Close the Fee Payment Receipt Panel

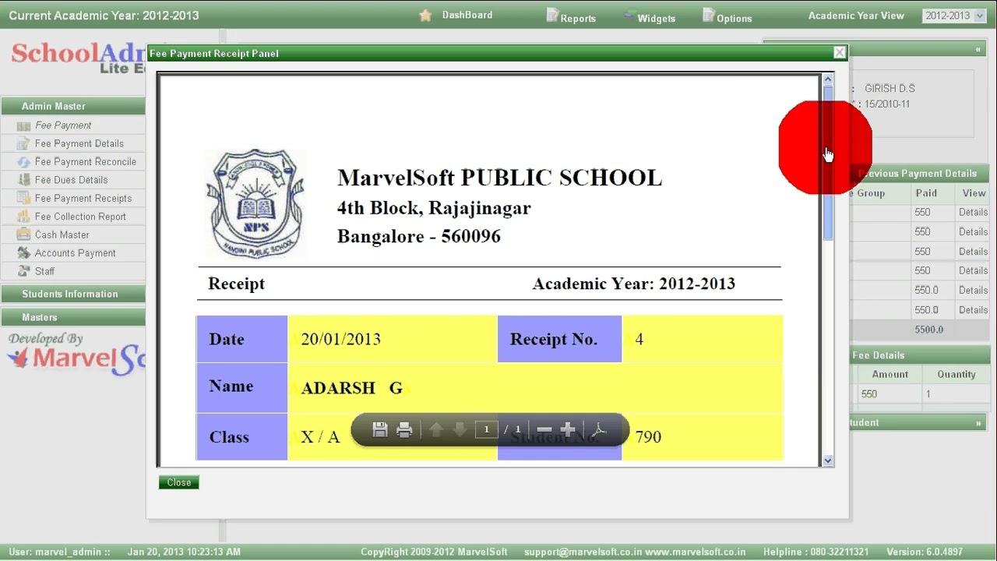839,52
